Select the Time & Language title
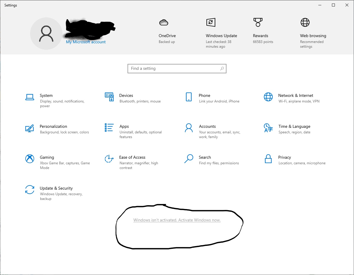354x275 pixels. coord(294,126)
